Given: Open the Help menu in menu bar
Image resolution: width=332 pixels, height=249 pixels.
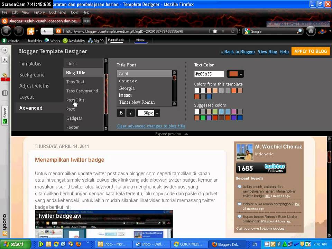Looking at the screenshot, I should [x=86, y=12].
